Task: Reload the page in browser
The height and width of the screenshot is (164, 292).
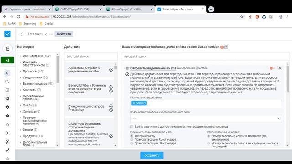Action: click(x=18, y=17)
